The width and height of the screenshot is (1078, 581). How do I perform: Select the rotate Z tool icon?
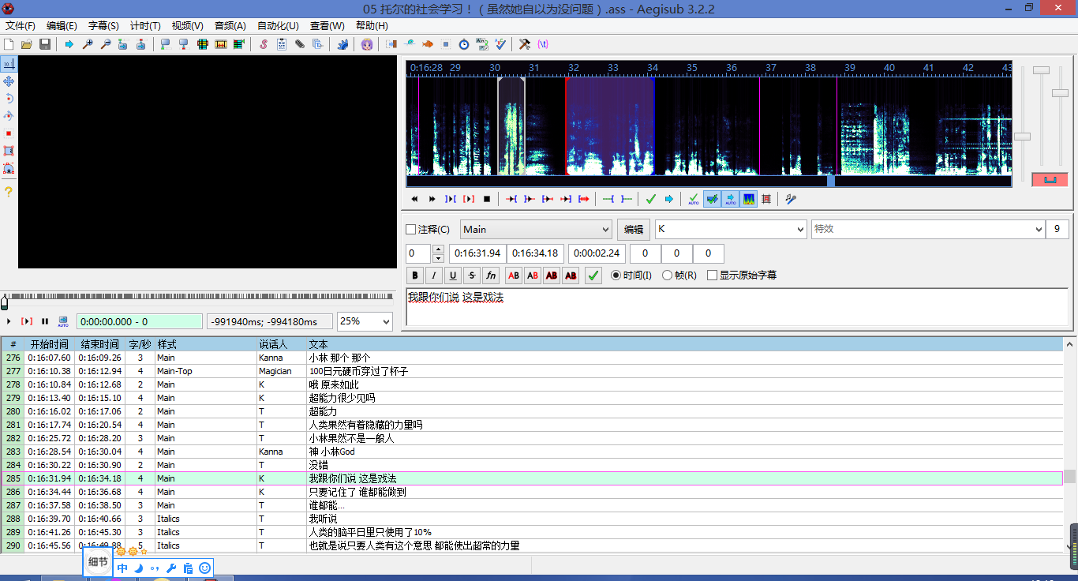pos(9,99)
